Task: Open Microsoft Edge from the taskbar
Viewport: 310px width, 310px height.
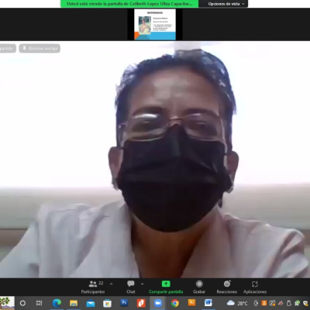Action: pos(57,303)
